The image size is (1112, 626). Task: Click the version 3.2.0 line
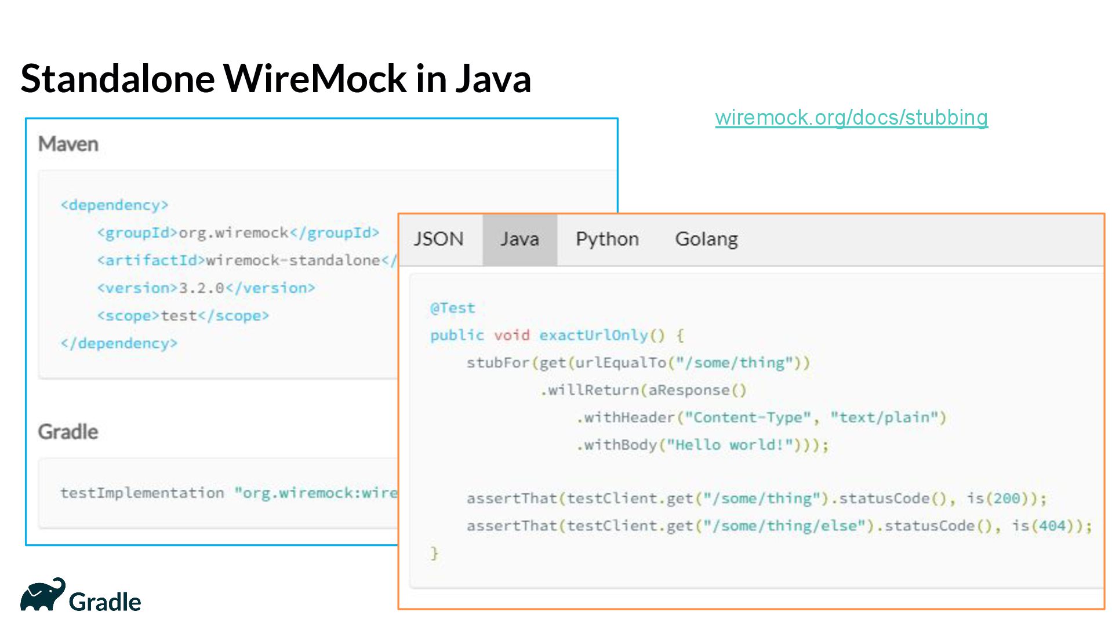[206, 288]
